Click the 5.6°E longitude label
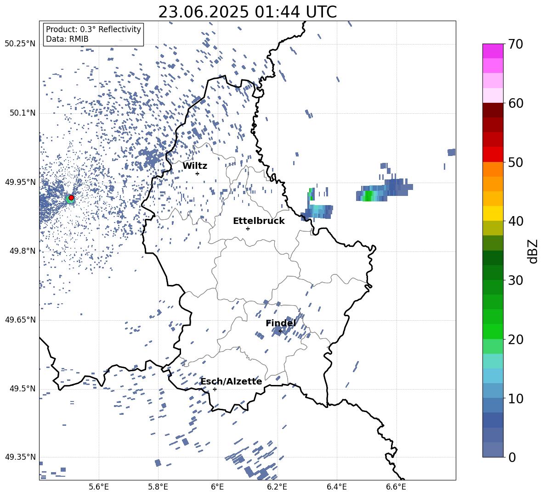Image resolution: width=544 pixels, height=496 pixels. [99, 487]
